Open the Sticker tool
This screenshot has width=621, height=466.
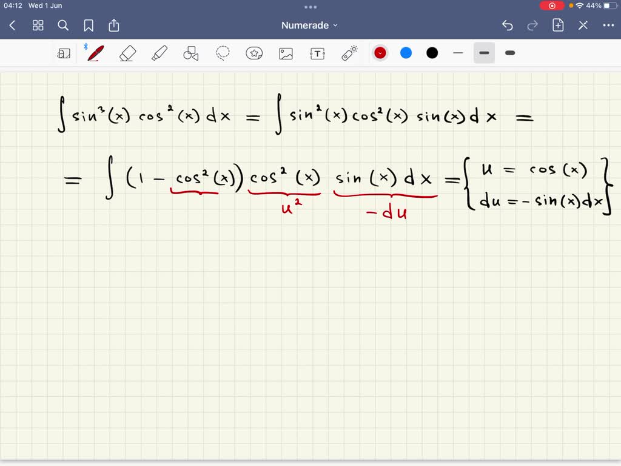[x=254, y=53]
